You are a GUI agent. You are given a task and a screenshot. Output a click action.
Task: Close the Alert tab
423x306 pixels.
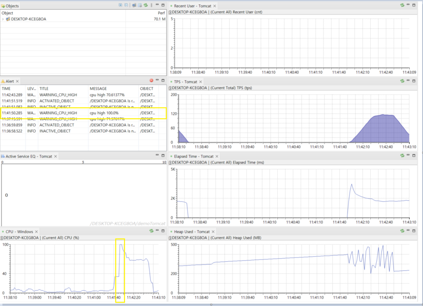pos(17,81)
